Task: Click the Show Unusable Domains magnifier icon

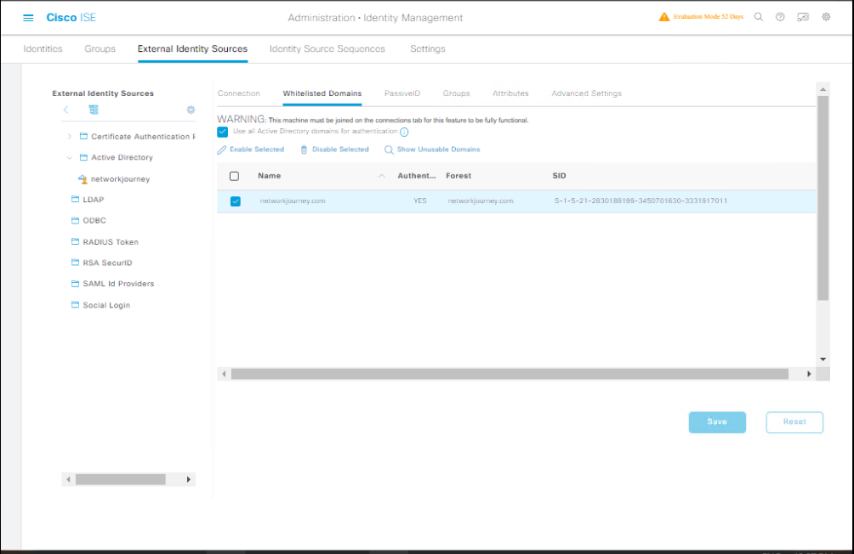Action: (x=389, y=150)
